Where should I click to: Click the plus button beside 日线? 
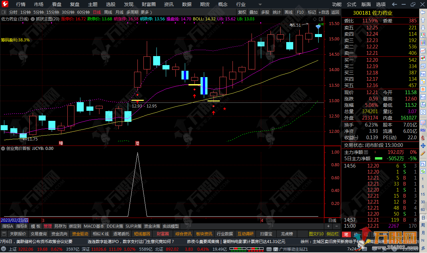[x=329, y=226]
